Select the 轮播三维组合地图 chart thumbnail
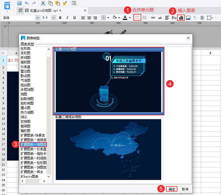The height and width of the screenshot is (195, 221). tap(108, 150)
